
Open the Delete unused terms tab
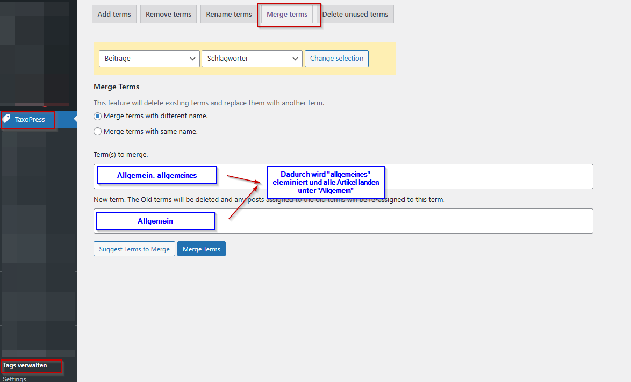click(355, 15)
